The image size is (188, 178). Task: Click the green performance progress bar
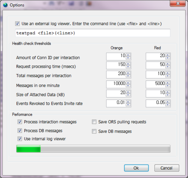93,149
